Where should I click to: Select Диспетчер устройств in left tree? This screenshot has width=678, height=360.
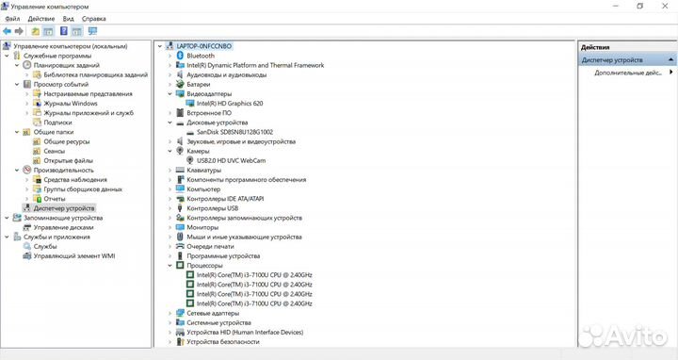coord(64,208)
